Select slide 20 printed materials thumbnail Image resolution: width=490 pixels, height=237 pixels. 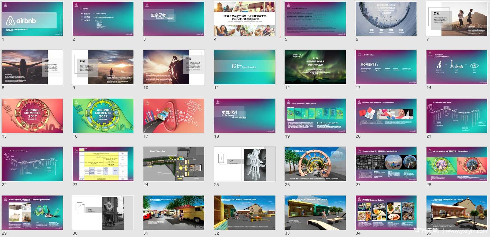[x=386, y=116]
